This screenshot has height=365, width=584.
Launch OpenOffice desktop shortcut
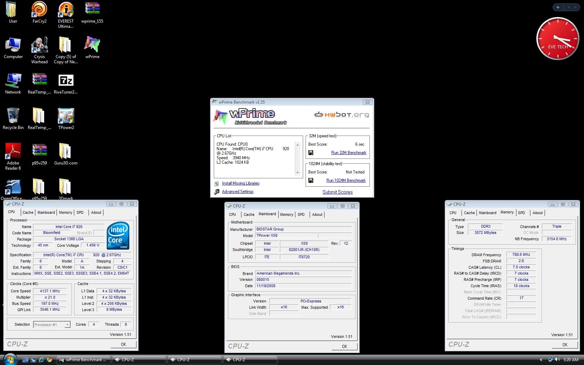point(13,189)
